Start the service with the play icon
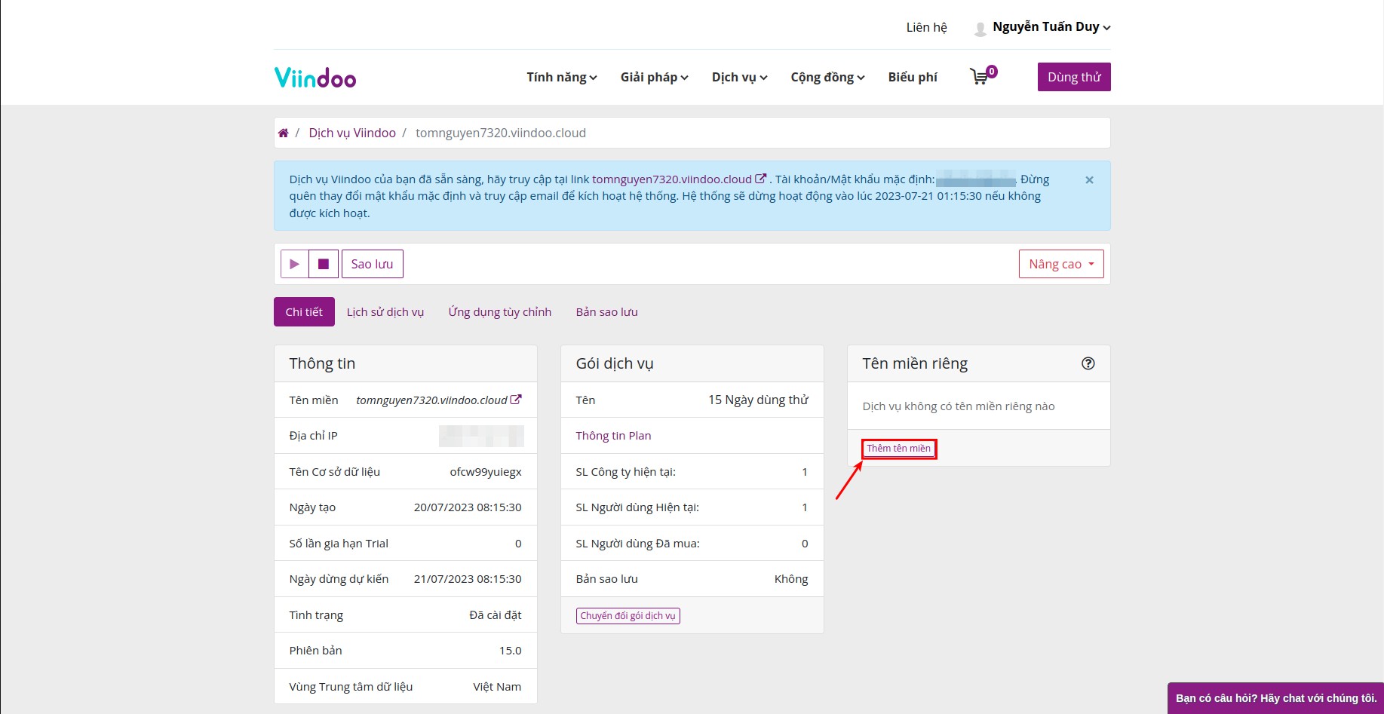 [x=294, y=263]
